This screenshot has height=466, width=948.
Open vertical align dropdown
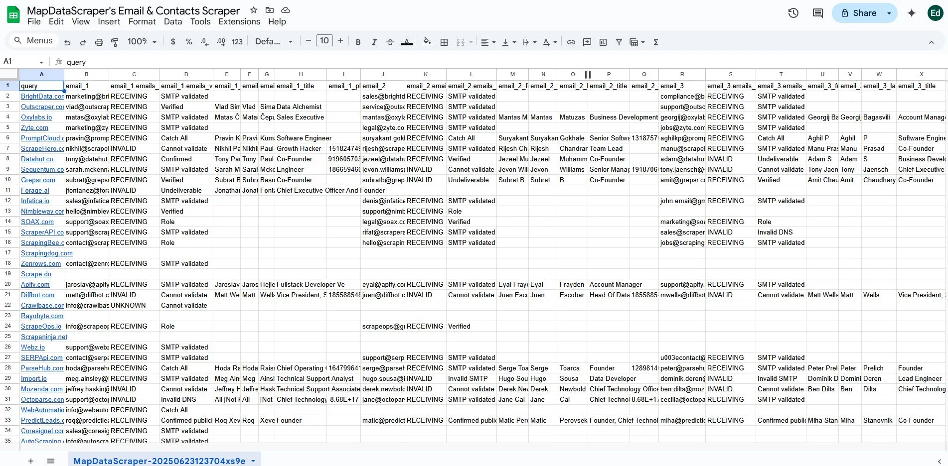point(508,42)
